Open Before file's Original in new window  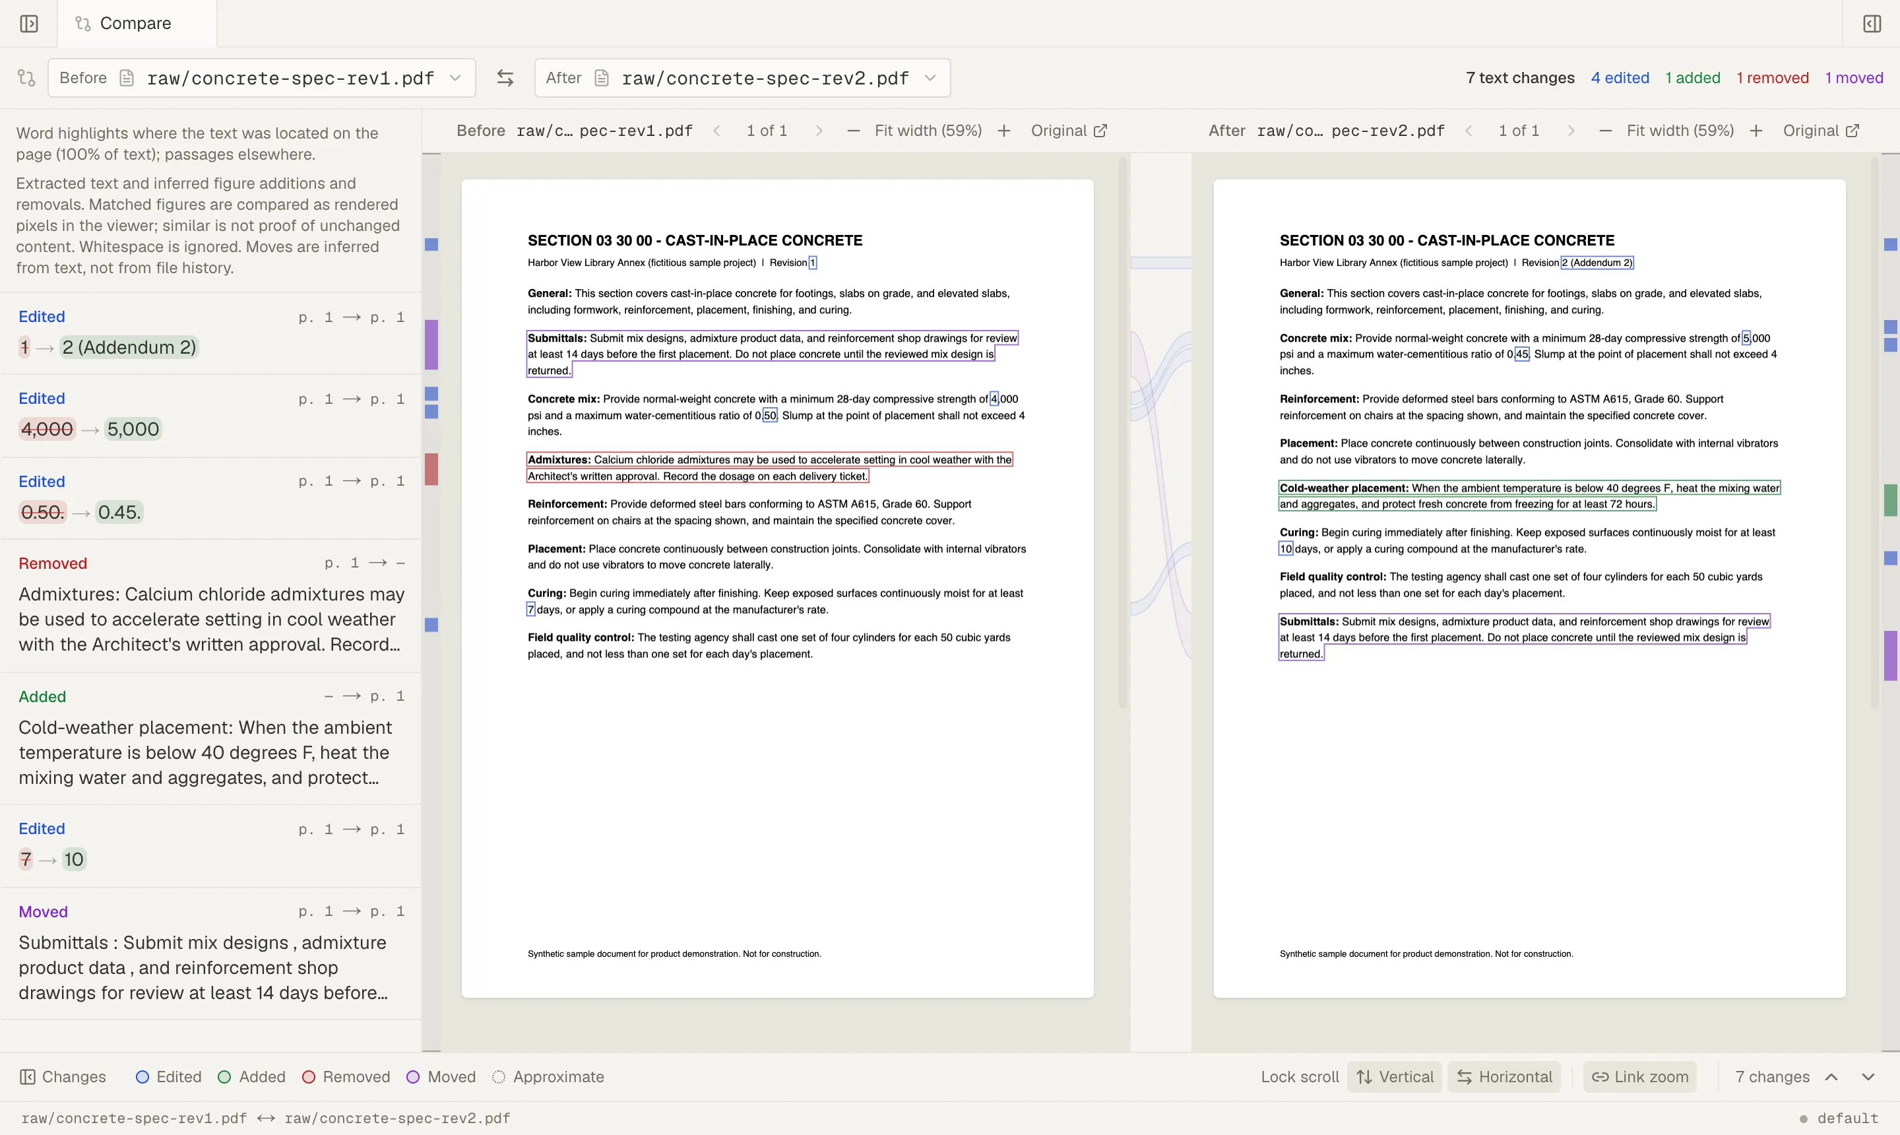1069,131
